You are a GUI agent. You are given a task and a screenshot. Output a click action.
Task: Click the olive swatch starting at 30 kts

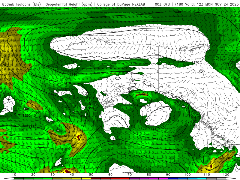pyautogui.click(x=57, y=178)
